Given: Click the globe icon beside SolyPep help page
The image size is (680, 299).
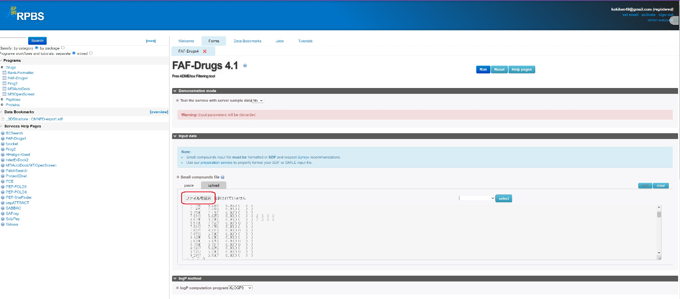Looking at the screenshot, I should 2,219.
